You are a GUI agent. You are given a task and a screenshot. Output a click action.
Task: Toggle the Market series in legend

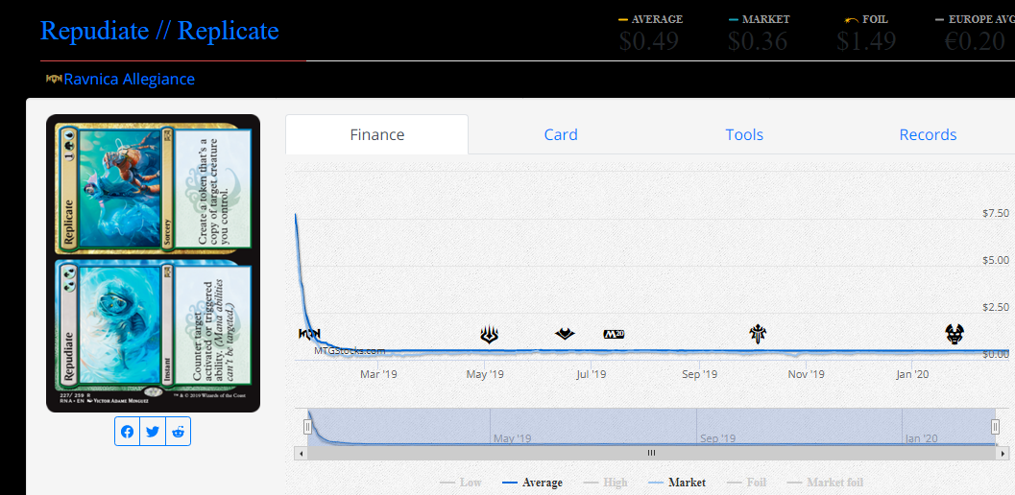pyautogui.click(x=676, y=483)
